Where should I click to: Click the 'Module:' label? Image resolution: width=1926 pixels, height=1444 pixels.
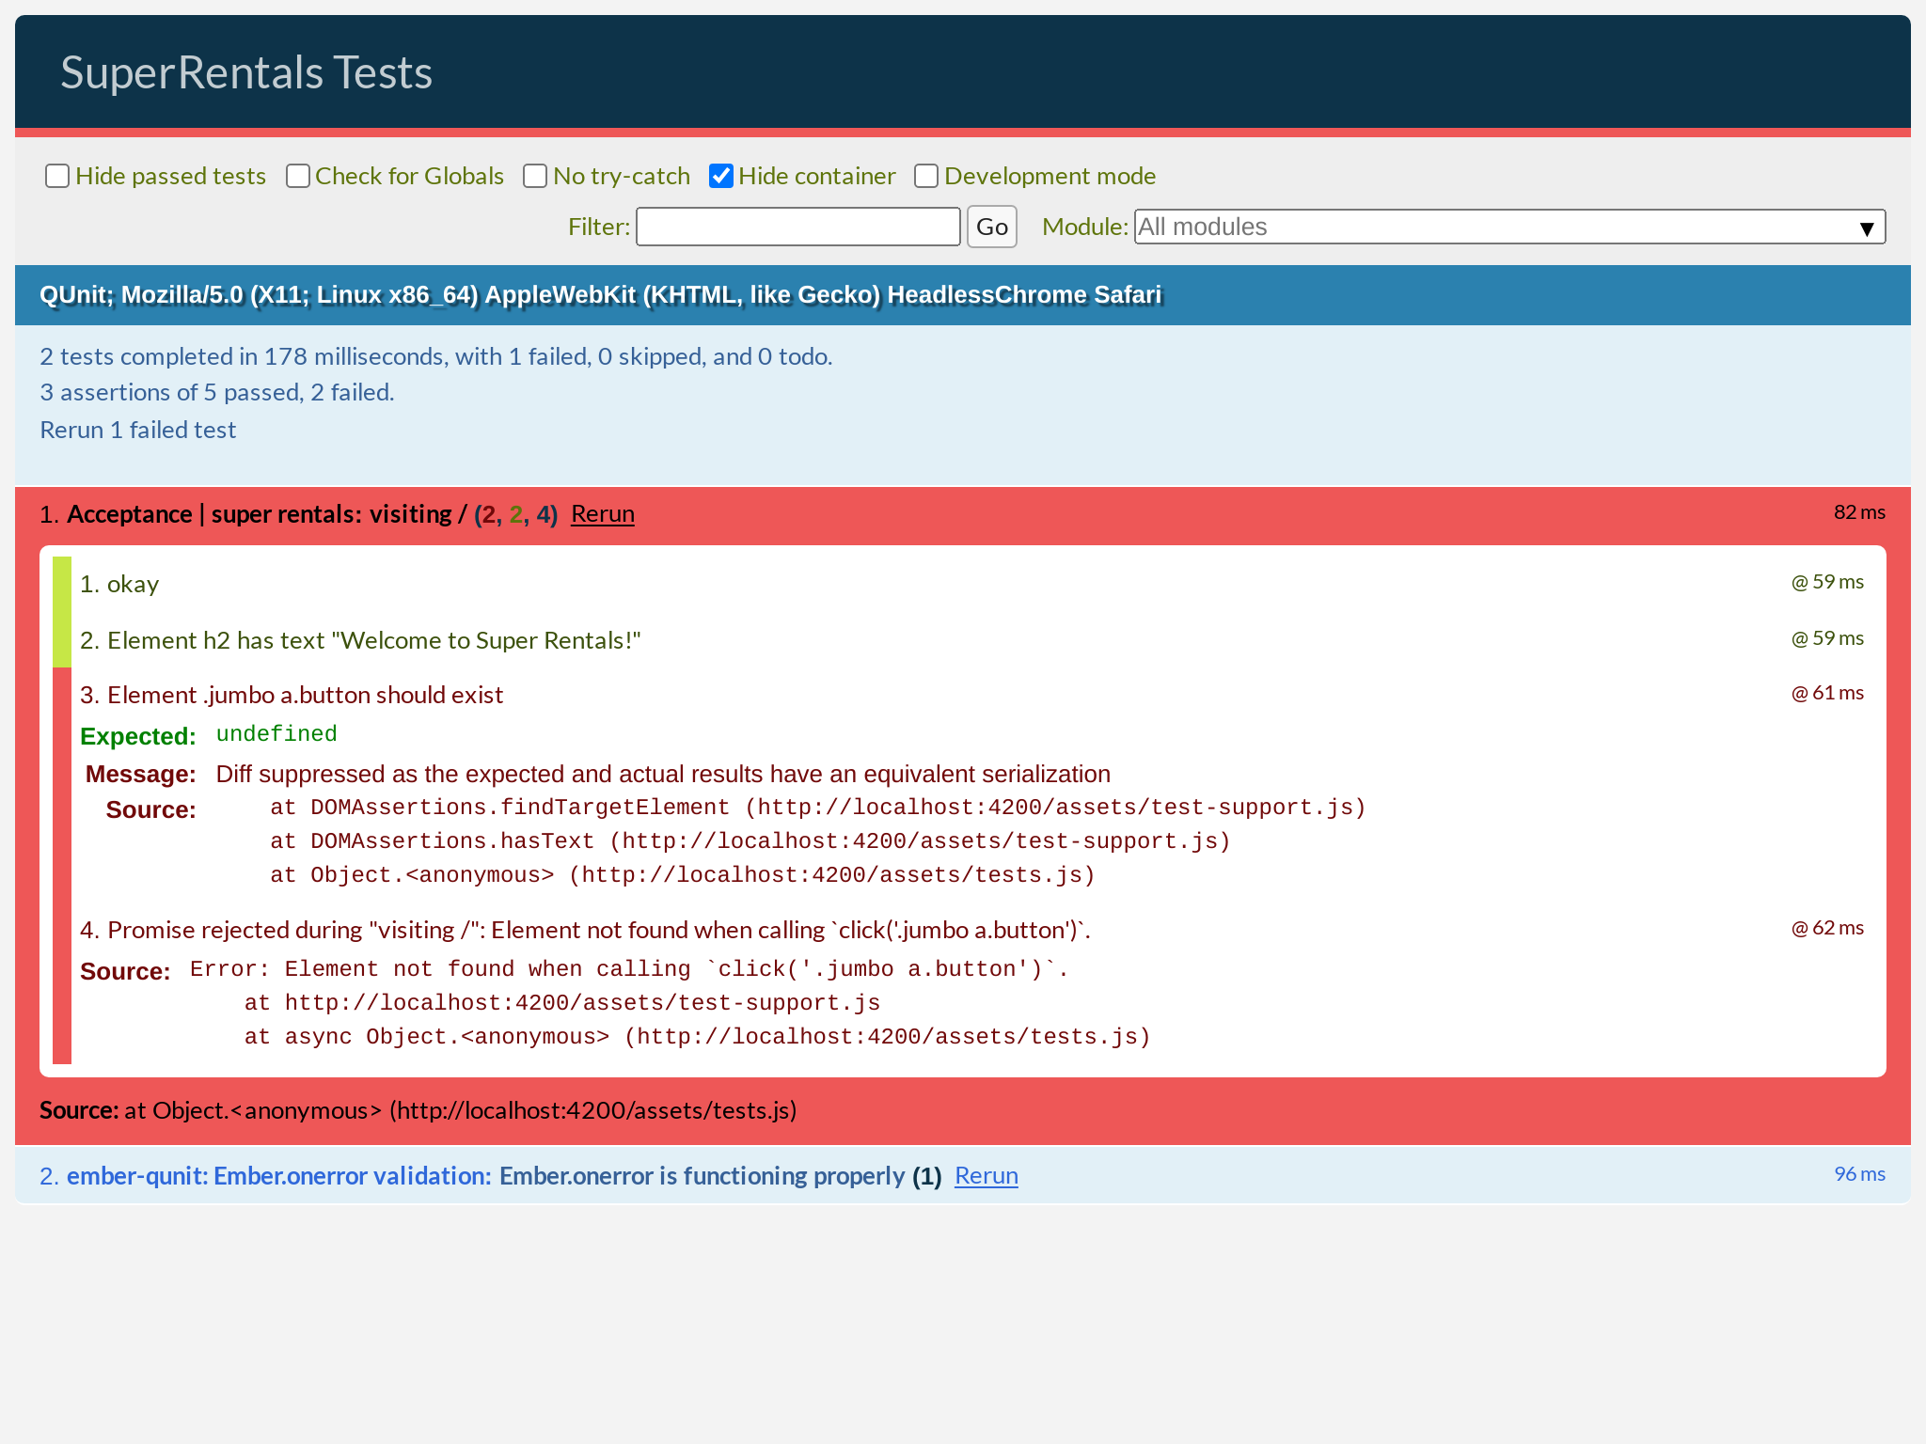(1085, 227)
